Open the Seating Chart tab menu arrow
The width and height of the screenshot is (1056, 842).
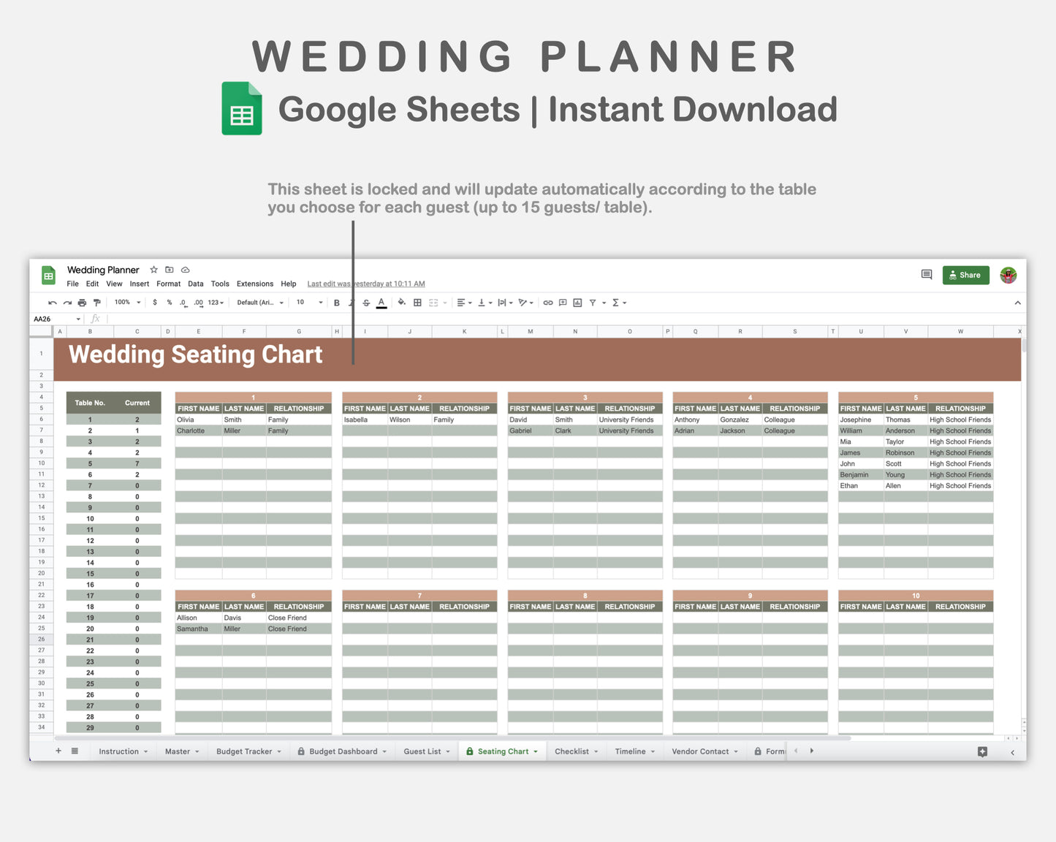536,751
